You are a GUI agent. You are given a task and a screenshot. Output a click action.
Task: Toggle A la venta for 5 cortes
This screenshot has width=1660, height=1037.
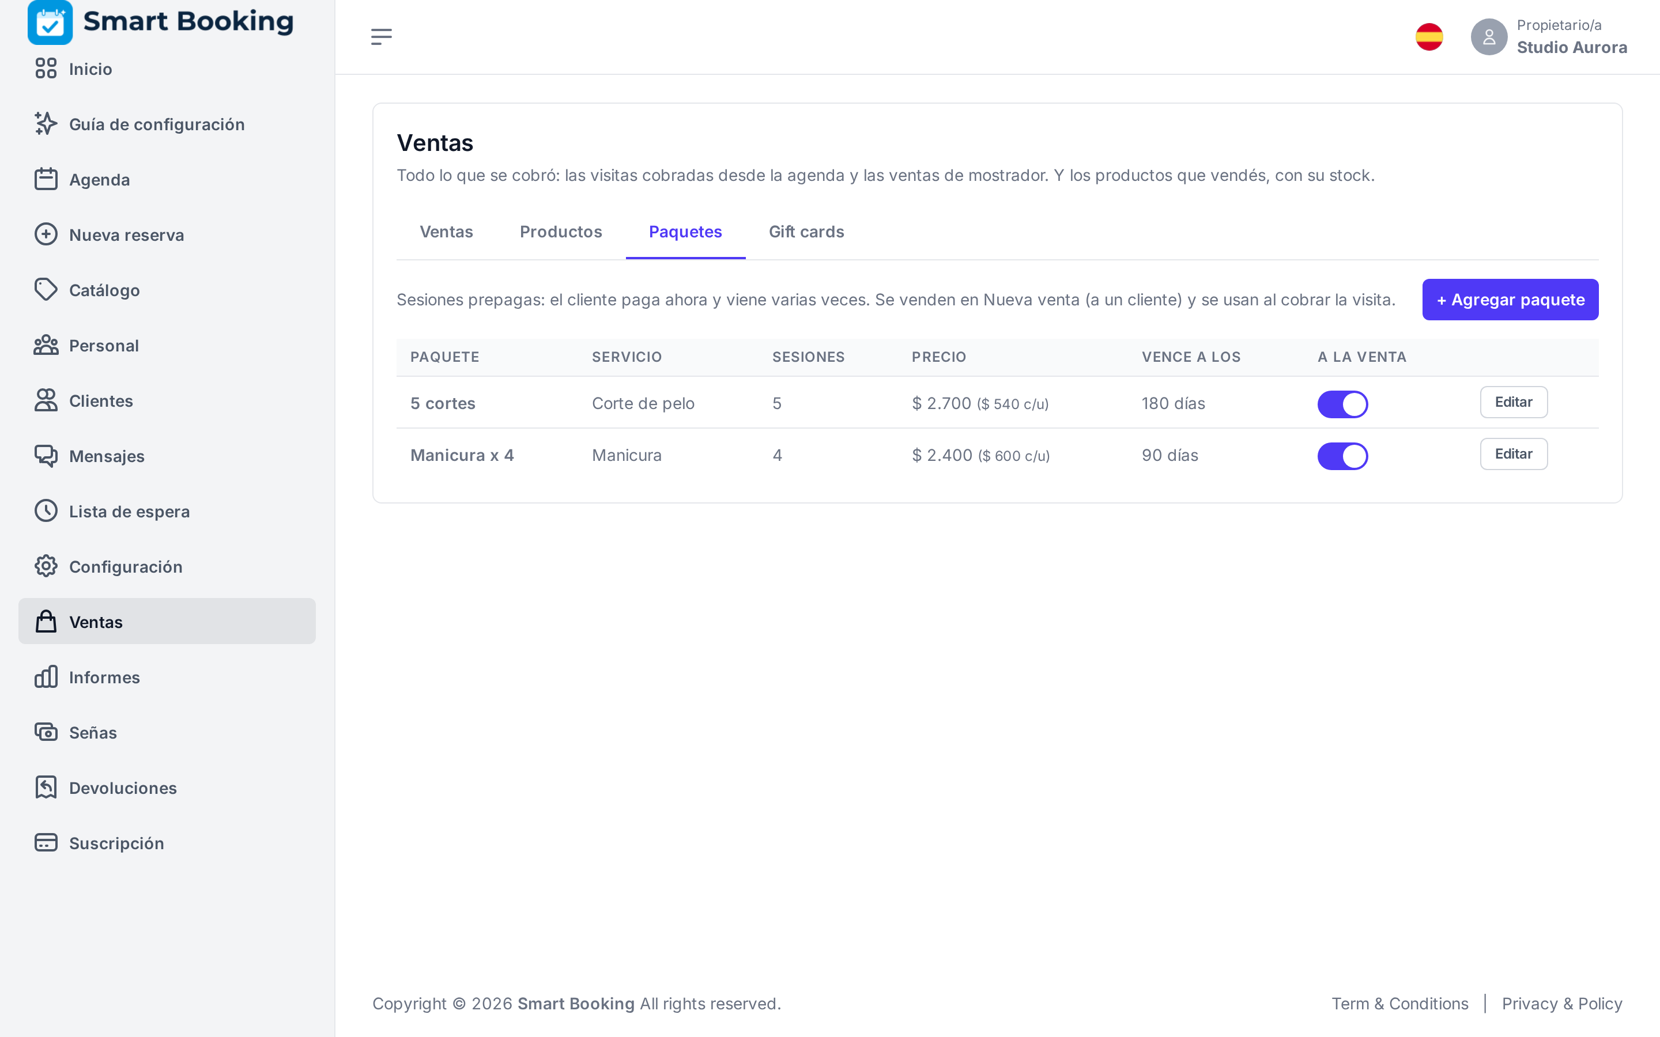point(1342,404)
